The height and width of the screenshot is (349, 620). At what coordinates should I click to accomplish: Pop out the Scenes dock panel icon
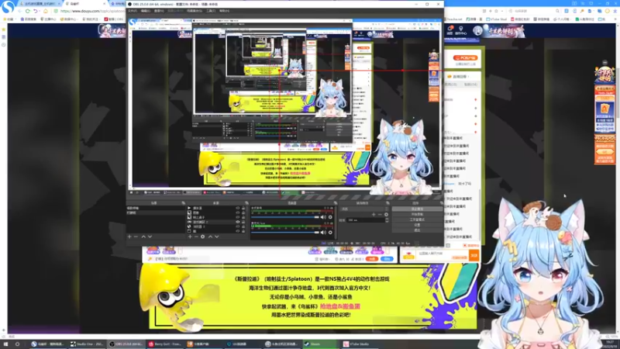pyautogui.click(x=183, y=203)
